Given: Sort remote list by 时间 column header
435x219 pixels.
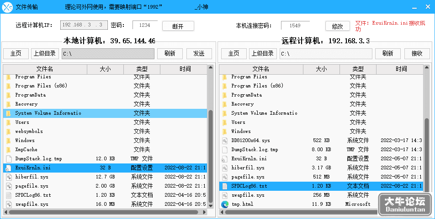Looking at the screenshot, I should tap(400, 69).
